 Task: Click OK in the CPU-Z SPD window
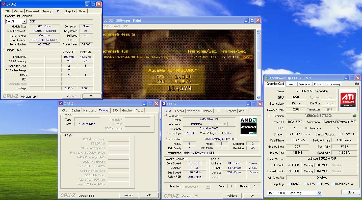92,96
